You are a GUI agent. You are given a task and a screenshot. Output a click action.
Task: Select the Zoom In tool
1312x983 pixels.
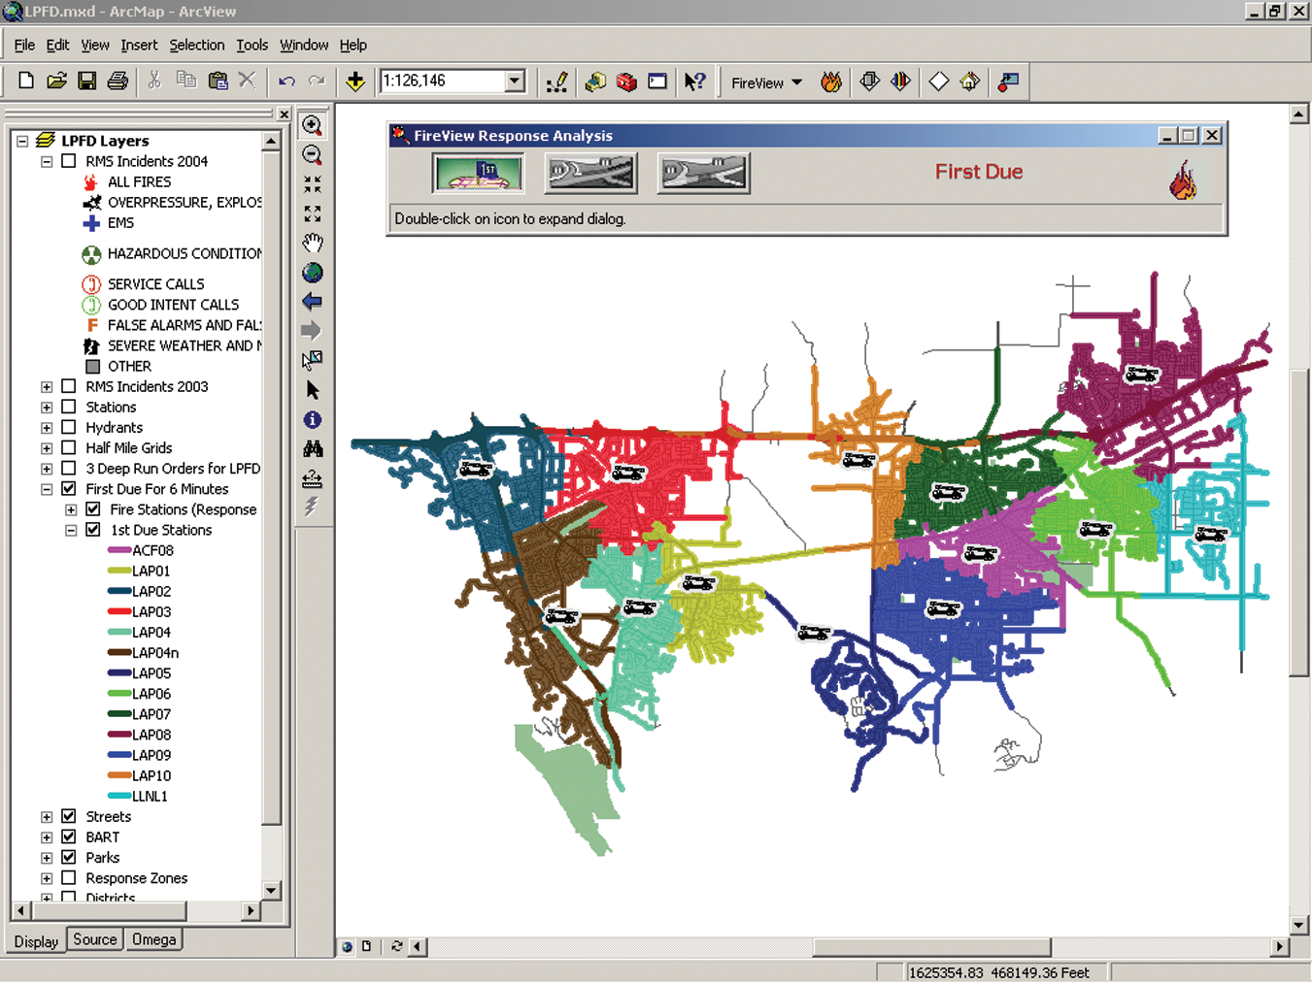[x=312, y=125]
